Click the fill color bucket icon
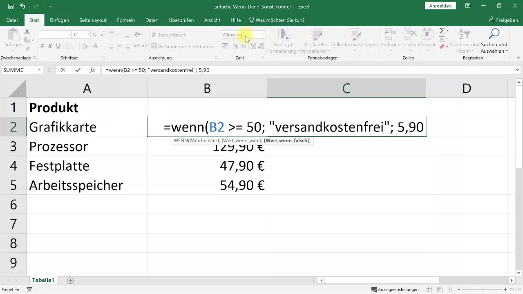Image resolution: width=523 pixels, height=294 pixels. click(85, 46)
